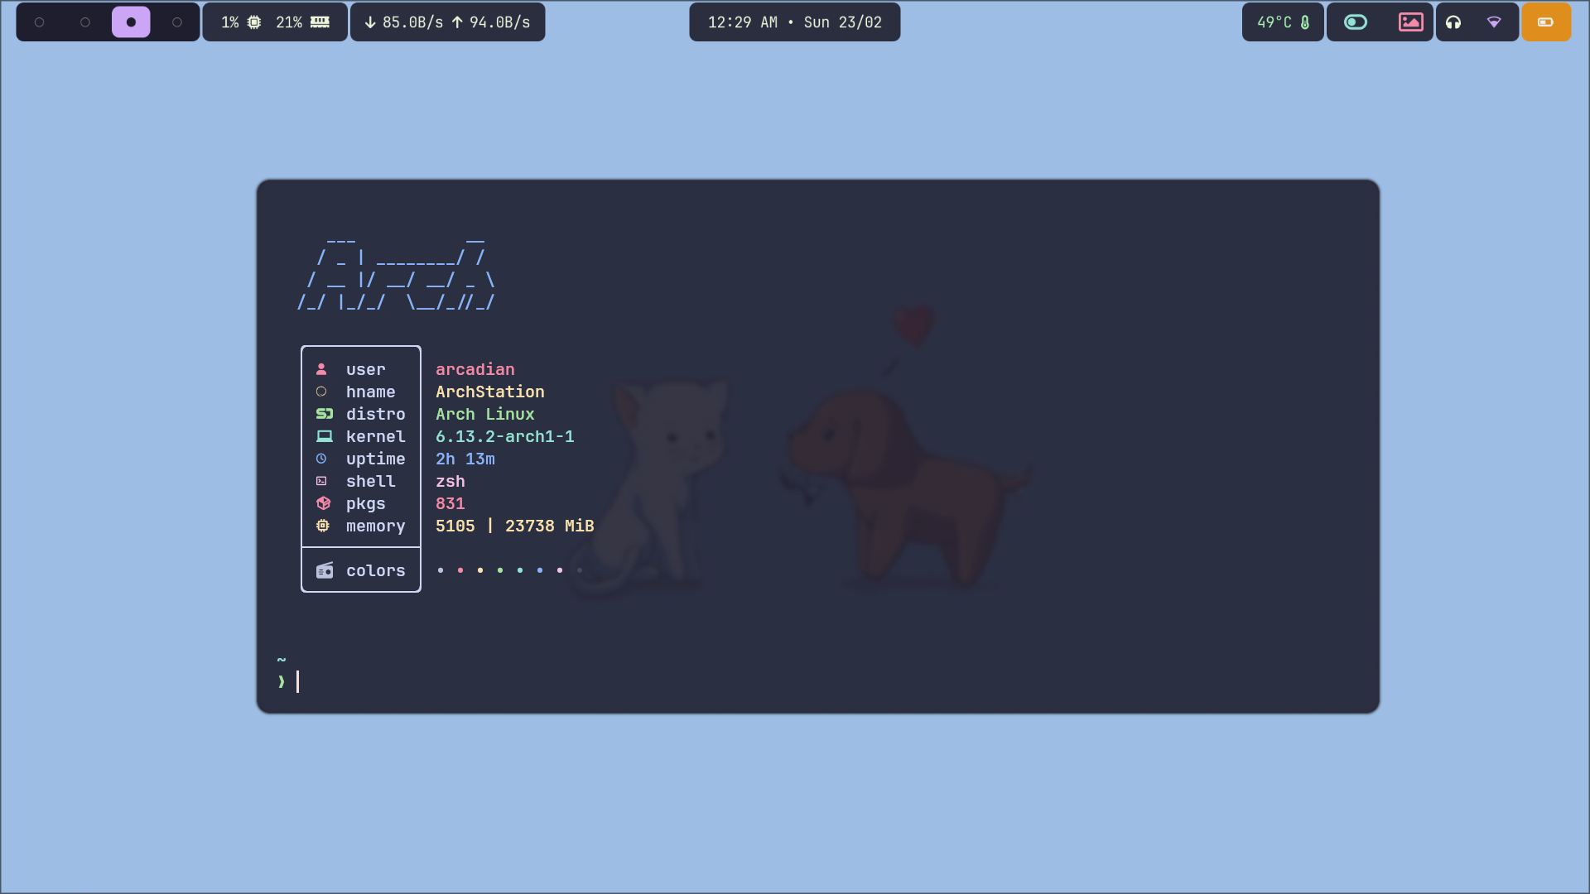This screenshot has width=1590, height=894.
Task: Switch to the first workspace dot
Action: pyautogui.click(x=39, y=22)
